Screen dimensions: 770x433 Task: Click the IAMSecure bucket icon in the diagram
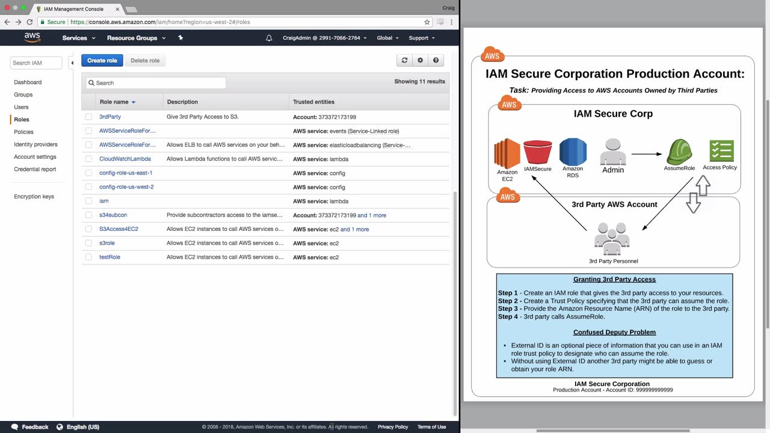[x=537, y=152]
